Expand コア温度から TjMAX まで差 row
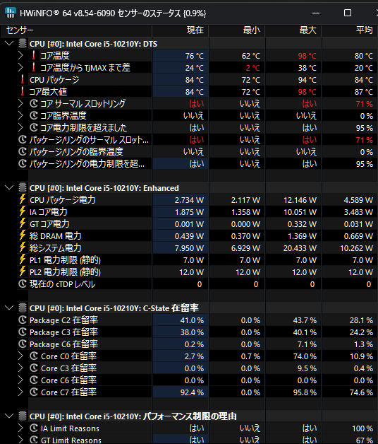Screen dimensions: 378x444 tap(20, 67)
